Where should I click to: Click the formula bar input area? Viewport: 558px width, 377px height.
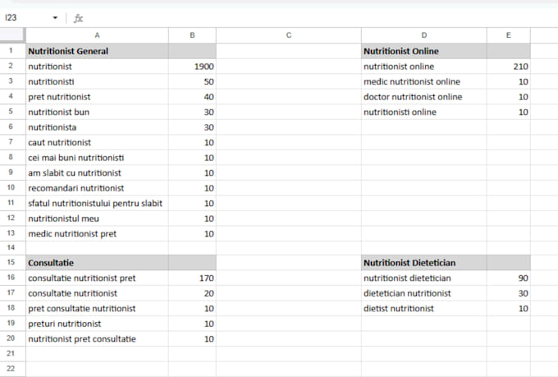[x=320, y=18]
